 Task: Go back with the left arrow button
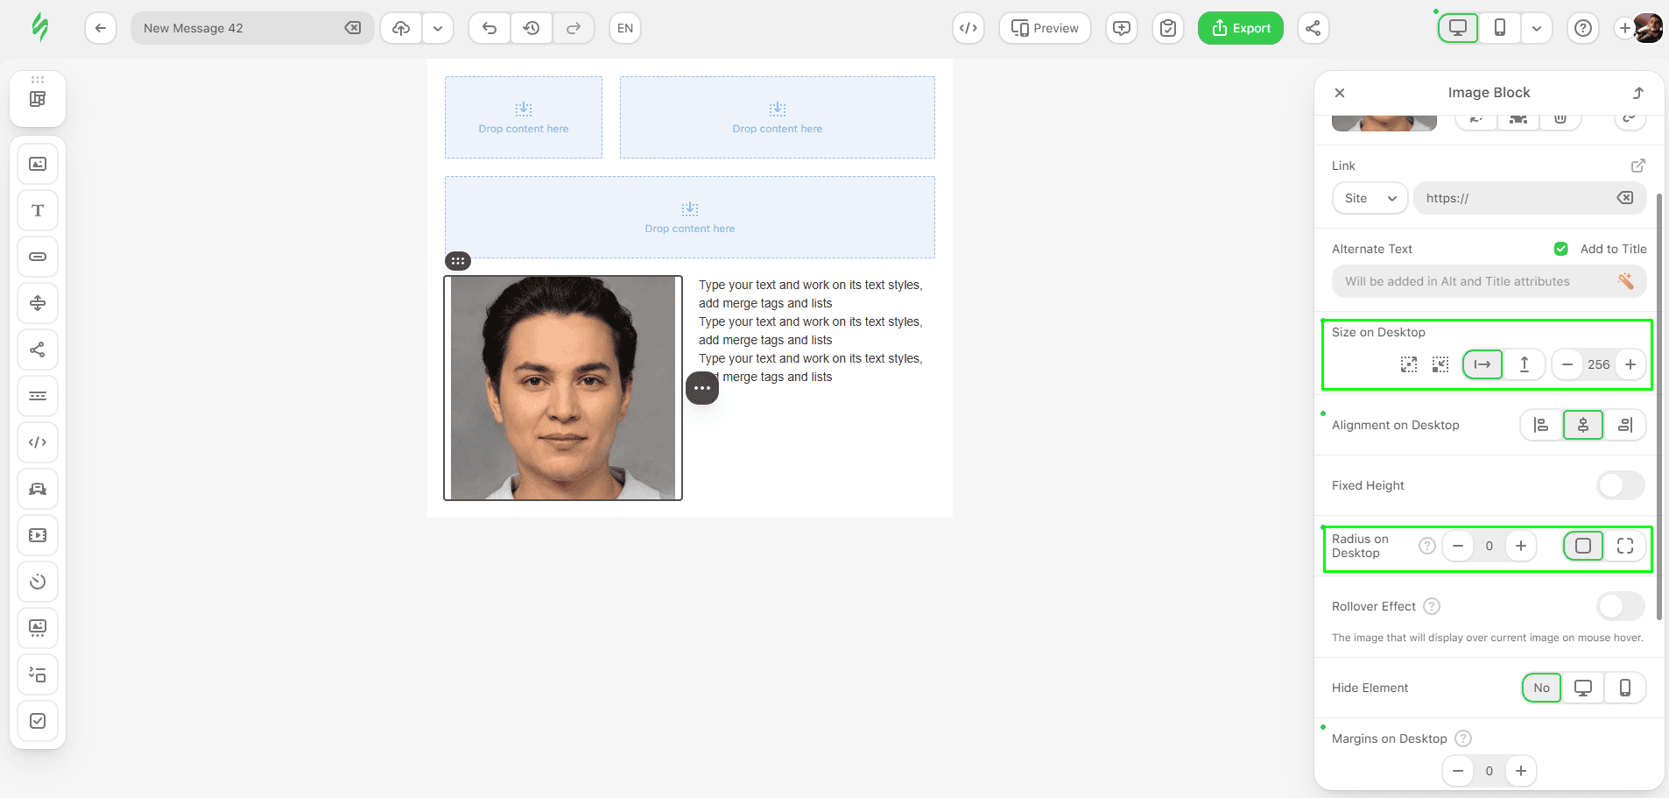[101, 28]
